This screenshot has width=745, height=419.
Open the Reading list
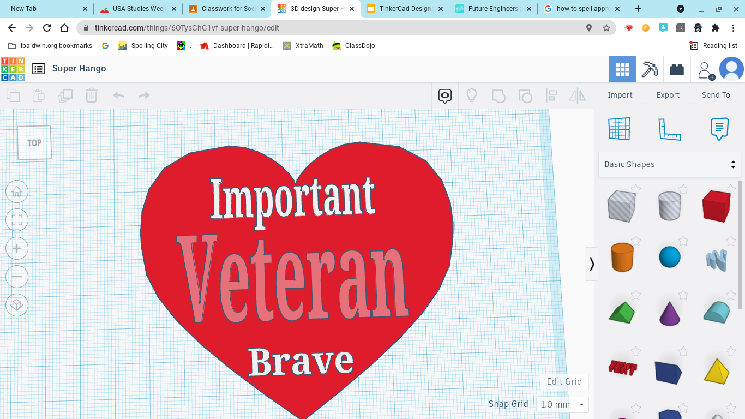713,46
